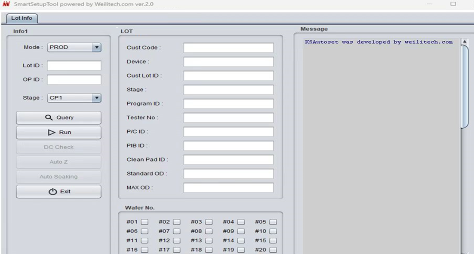Select the Program ID text box

pyautogui.click(x=228, y=104)
